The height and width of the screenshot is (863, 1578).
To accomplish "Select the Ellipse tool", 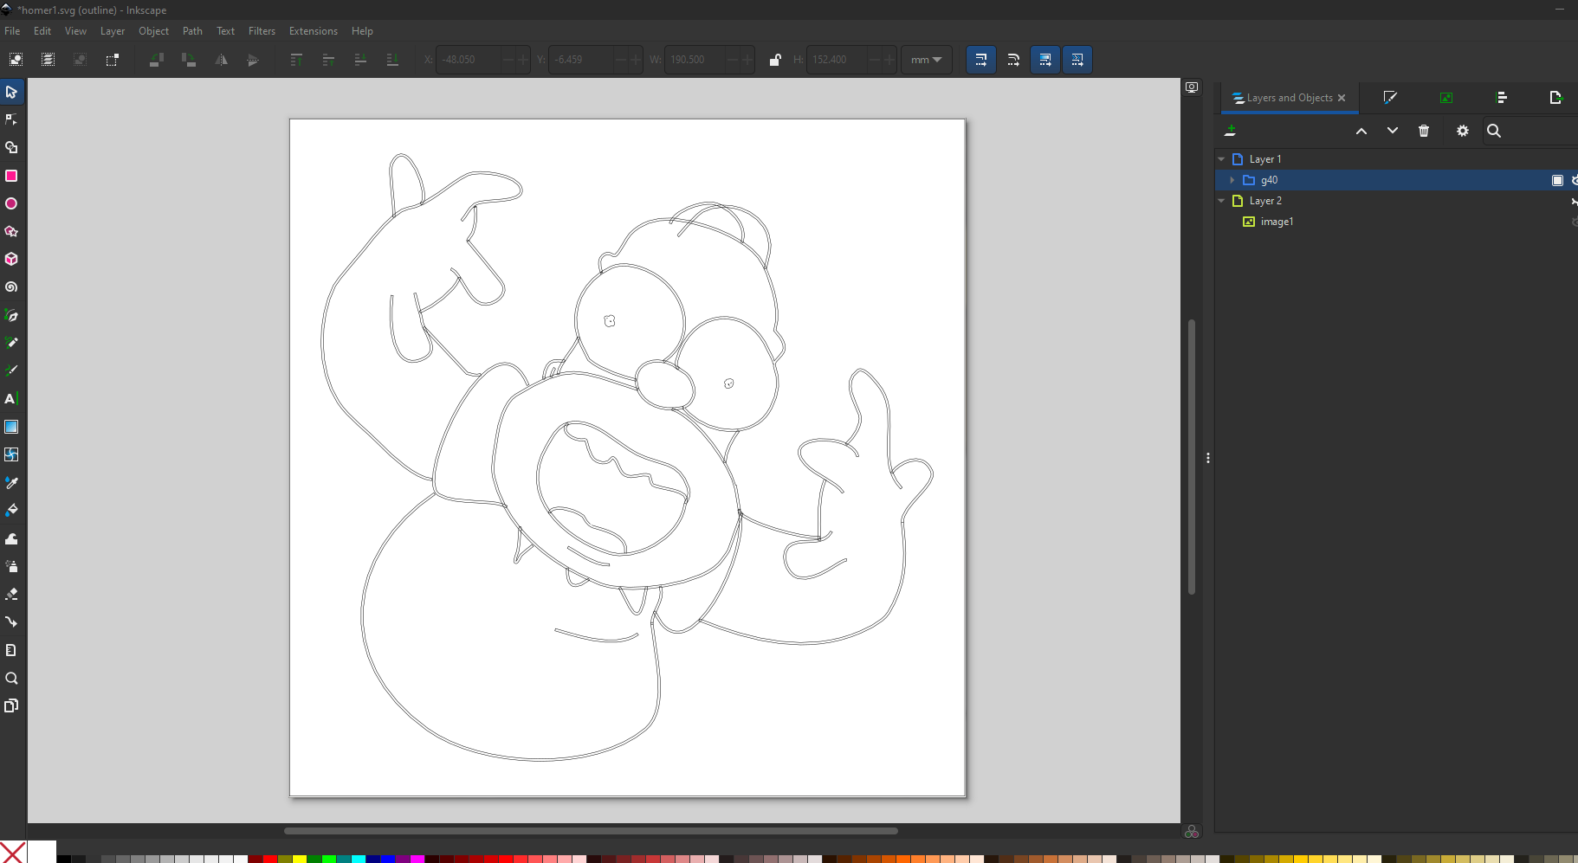I will (11, 203).
